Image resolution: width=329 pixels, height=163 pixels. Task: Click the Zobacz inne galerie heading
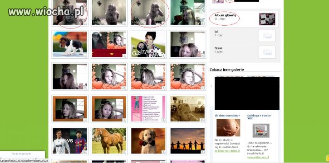[226, 70]
